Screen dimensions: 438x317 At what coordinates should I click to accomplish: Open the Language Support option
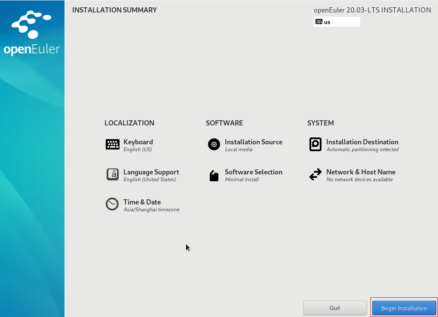151,172
